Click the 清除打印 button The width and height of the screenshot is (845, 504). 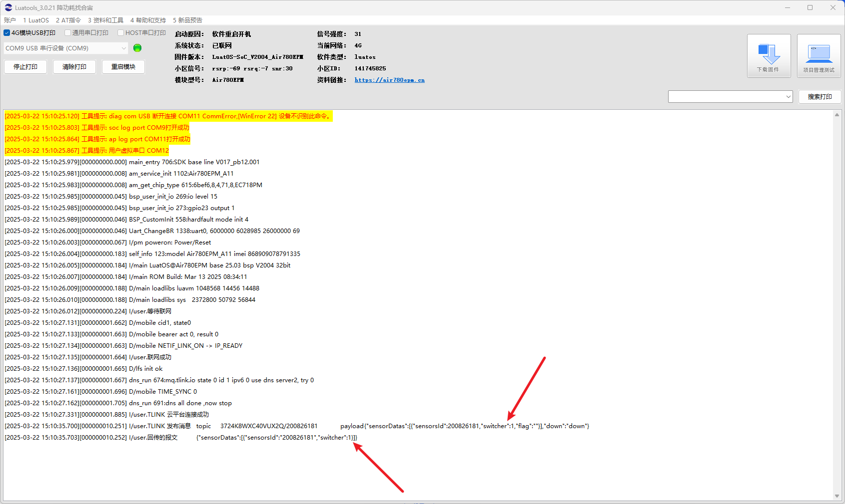(74, 67)
